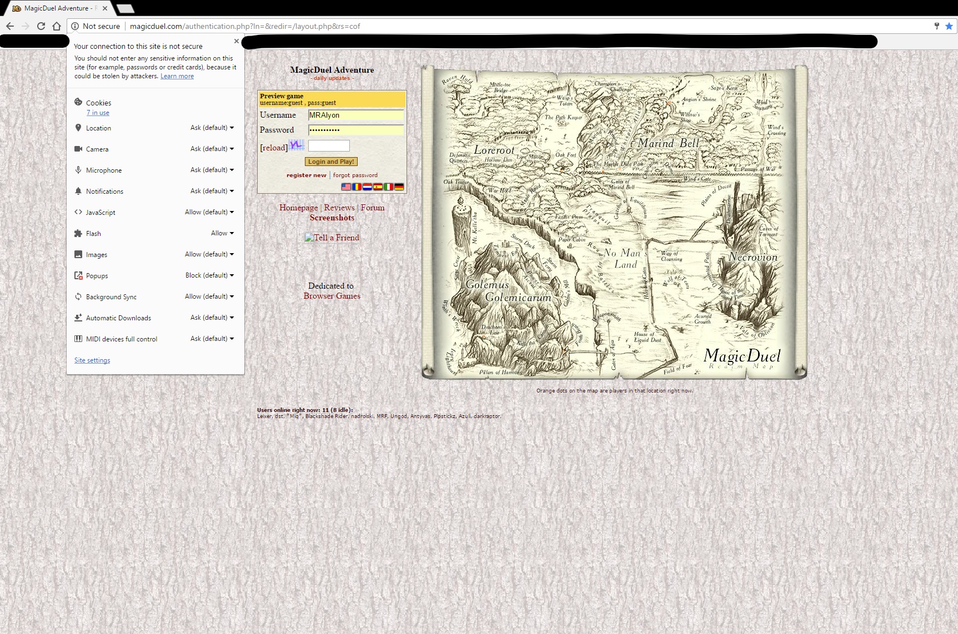Open the Camera permission dropdown
958x634 pixels.
212,149
